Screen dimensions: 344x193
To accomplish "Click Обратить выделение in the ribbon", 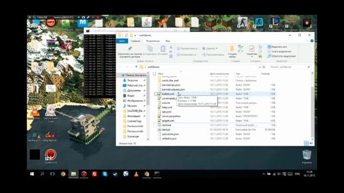I will pyautogui.click(x=282, y=56).
